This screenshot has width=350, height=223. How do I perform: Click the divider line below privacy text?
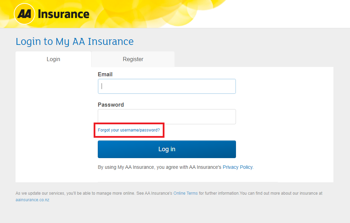pyautogui.click(x=188, y=182)
